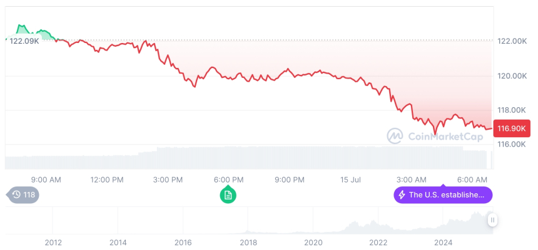Click the volume bars below the chart
The width and height of the screenshot is (538, 250).
click(250, 157)
